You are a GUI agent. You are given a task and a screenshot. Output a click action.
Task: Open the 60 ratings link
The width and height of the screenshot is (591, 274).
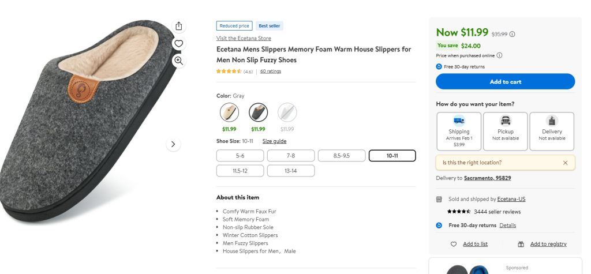271,72
